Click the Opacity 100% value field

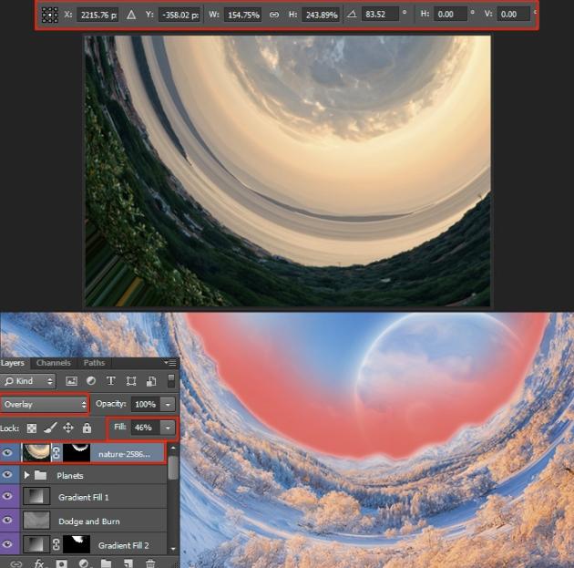pos(146,404)
